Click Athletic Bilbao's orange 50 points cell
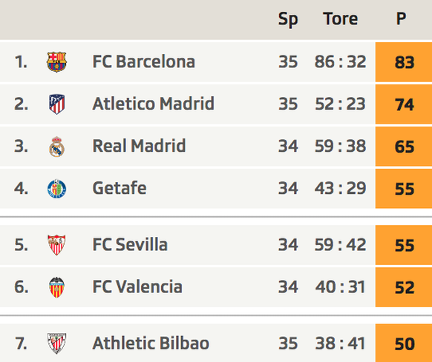Viewport: 432px width, 362px height. [404, 343]
